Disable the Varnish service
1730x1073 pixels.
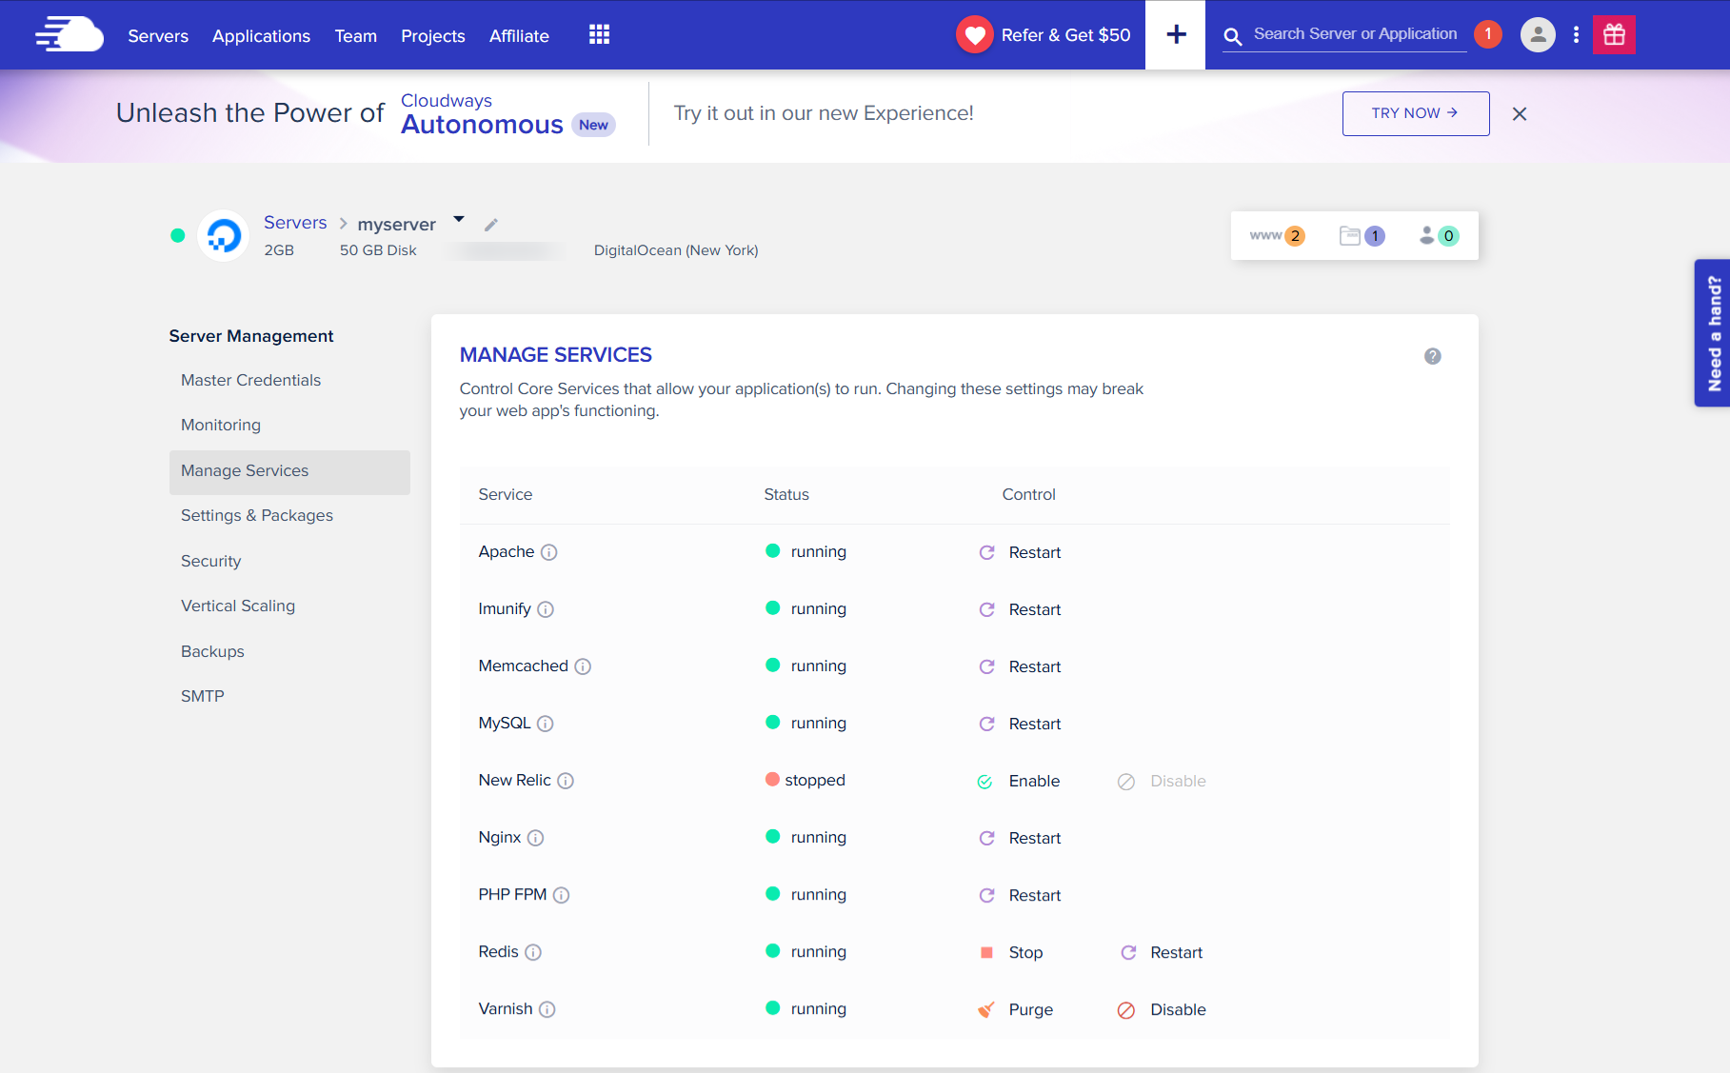pos(1162,1009)
